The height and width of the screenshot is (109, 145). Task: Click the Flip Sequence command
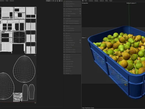click(72, 66)
